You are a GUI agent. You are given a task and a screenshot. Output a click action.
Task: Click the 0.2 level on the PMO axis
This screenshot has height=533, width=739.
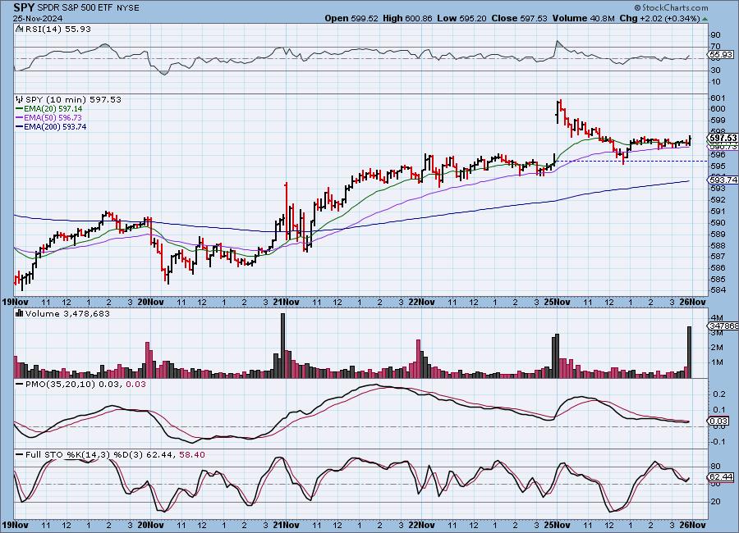[x=719, y=394]
